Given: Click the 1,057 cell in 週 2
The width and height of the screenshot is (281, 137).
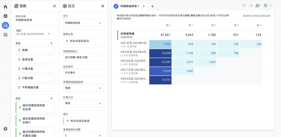Looking at the screenshot, I should 206,62.
